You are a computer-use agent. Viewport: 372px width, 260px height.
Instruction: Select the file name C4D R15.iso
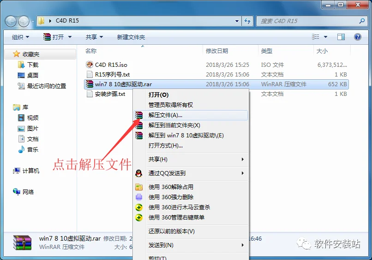coord(111,65)
